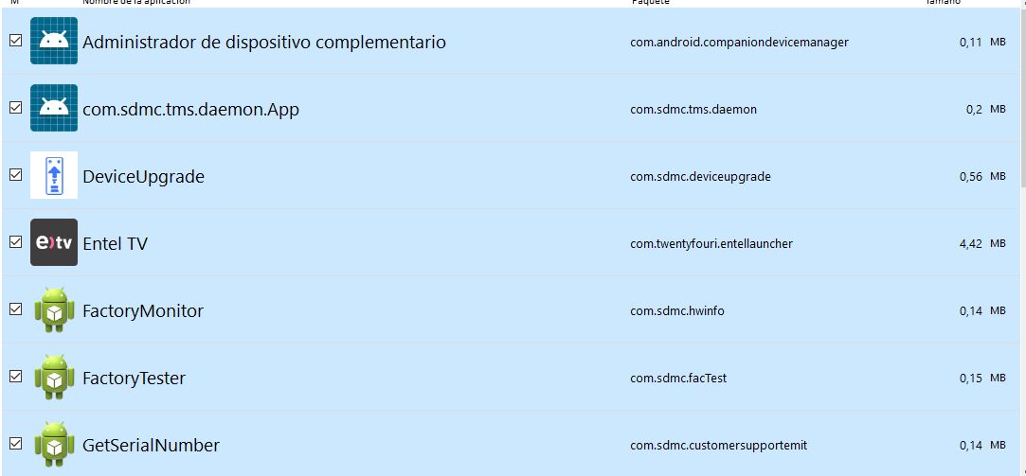This screenshot has width=1026, height=476.
Task: Toggle the checkbox for com.sdmc.tms.daemon.App
Action: pyautogui.click(x=15, y=108)
